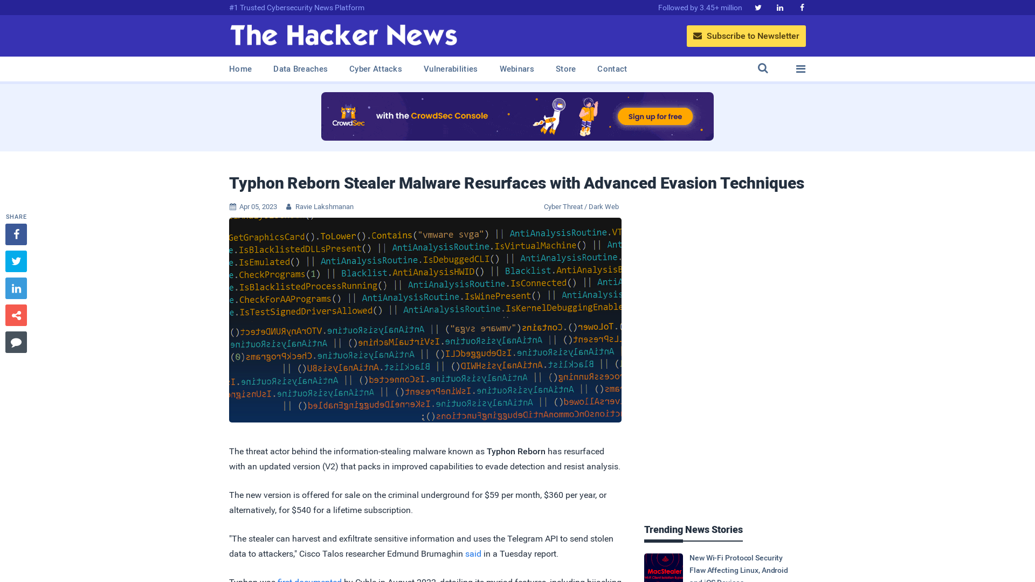Click the Facebook header icon

(x=802, y=7)
